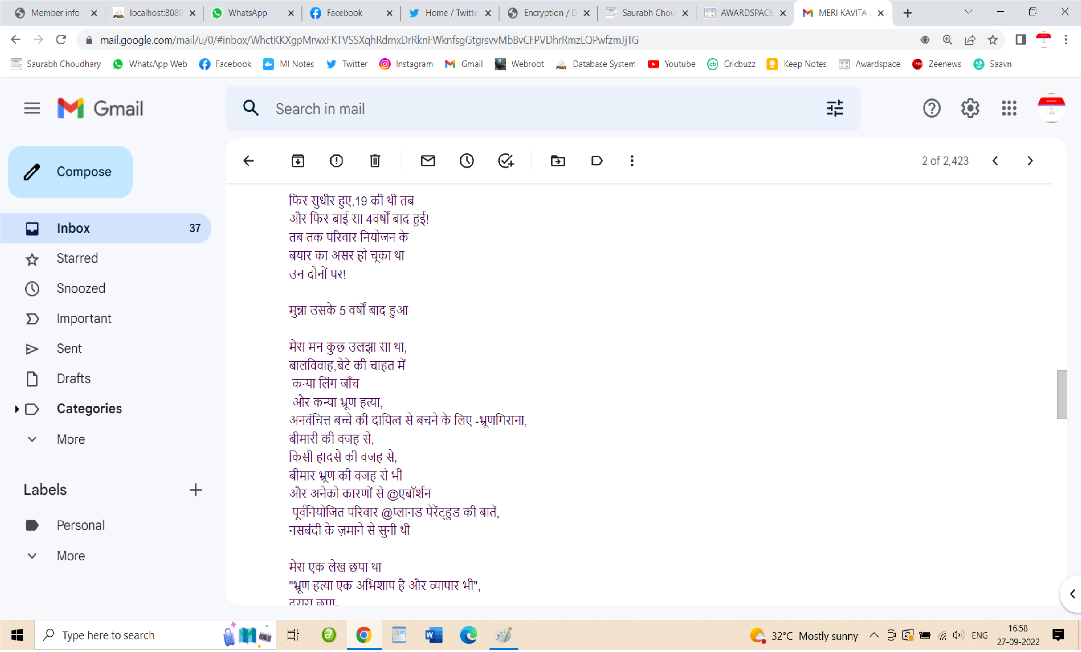Open the Cricbuzz bookmark

click(731, 64)
